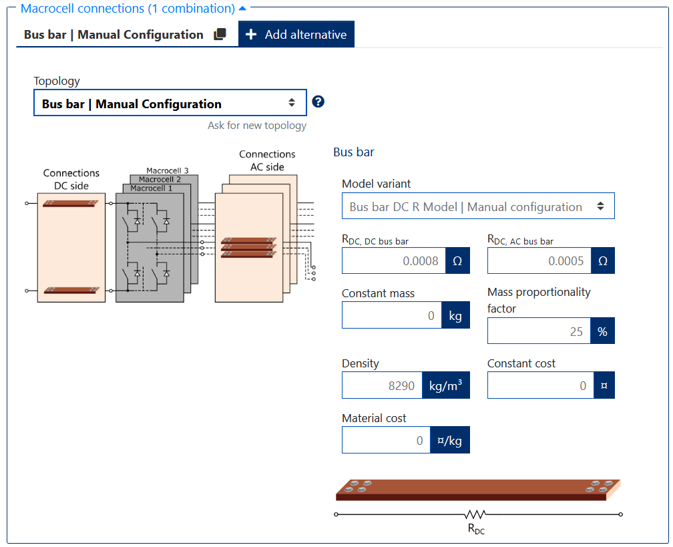Click the percent unit for mass factor
Viewport: 673px width, 547px height.
pyautogui.click(x=602, y=331)
